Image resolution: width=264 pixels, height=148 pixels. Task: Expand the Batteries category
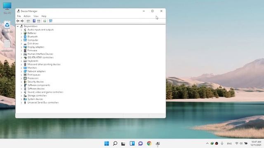point(21,33)
